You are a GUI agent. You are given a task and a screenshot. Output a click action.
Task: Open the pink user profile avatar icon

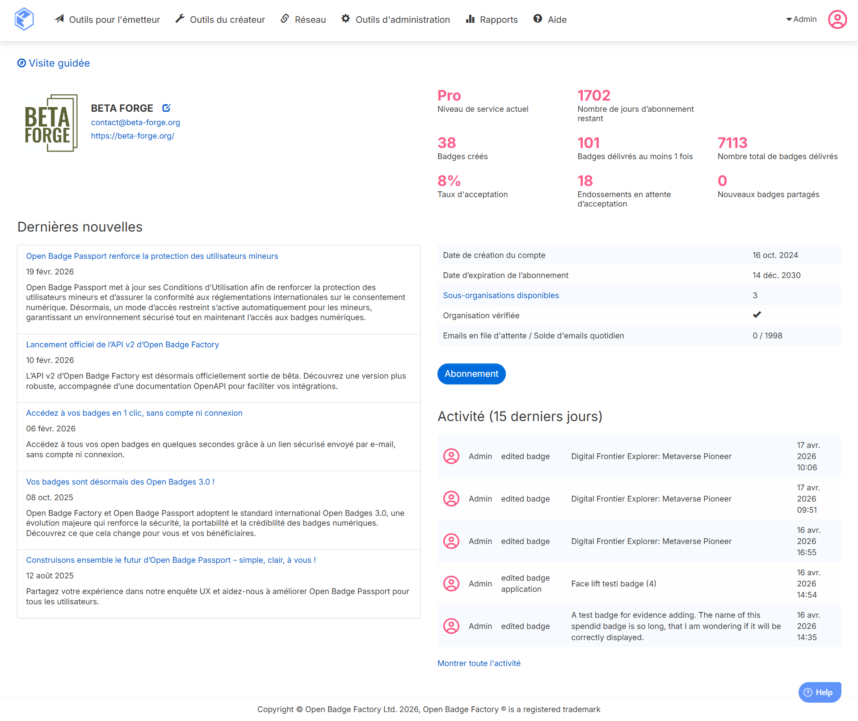pos(837,20)
